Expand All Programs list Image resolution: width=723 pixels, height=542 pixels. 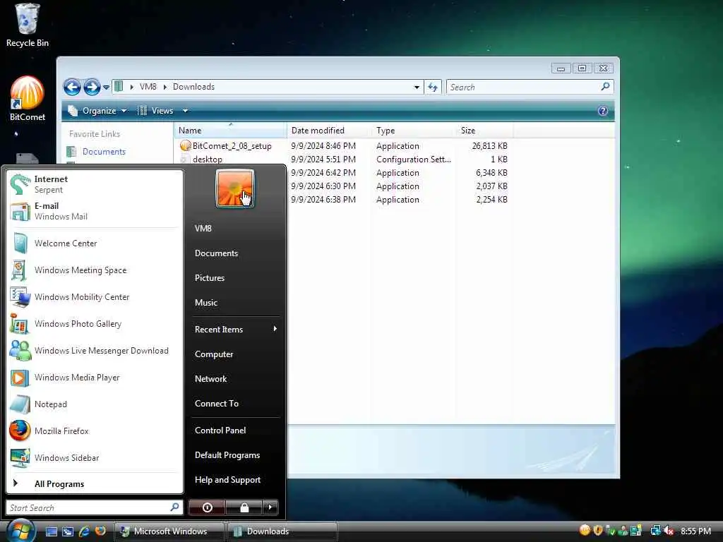(x=95, y=484)
